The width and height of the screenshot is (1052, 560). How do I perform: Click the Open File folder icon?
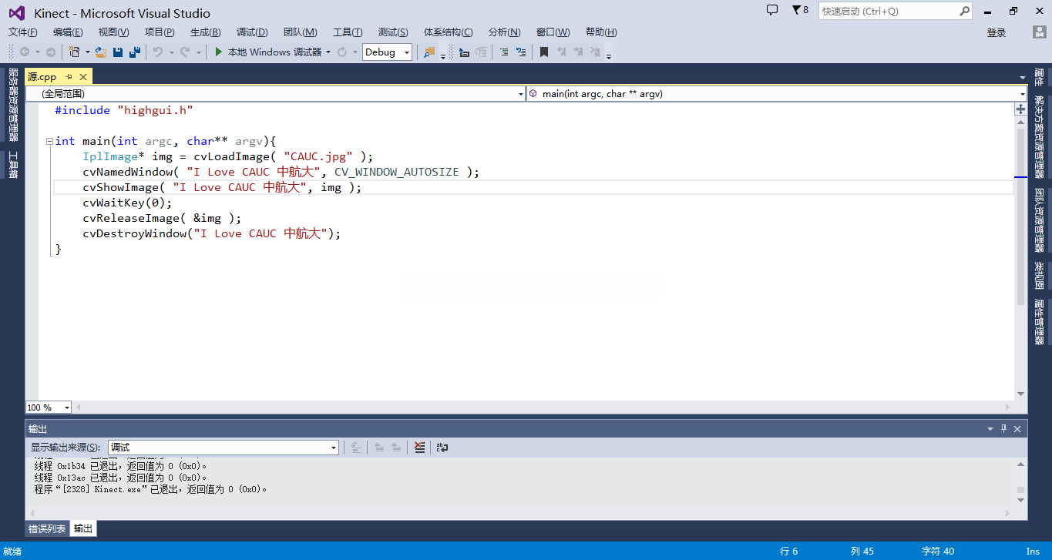(100, 52)
